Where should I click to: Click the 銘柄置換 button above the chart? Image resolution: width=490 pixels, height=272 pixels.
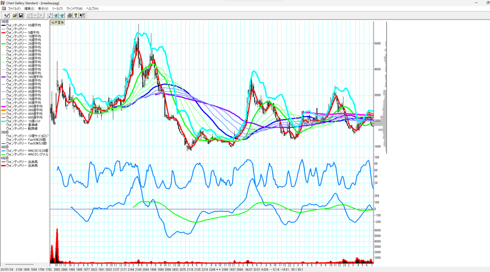58,22
